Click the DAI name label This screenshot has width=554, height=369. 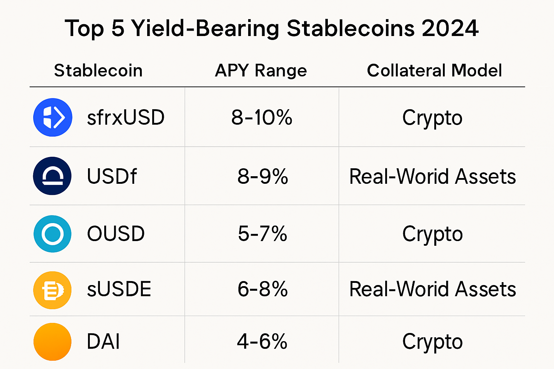(x=104, y=342)
